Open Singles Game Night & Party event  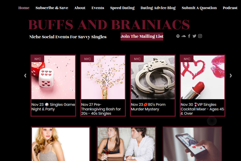point(53,86)
